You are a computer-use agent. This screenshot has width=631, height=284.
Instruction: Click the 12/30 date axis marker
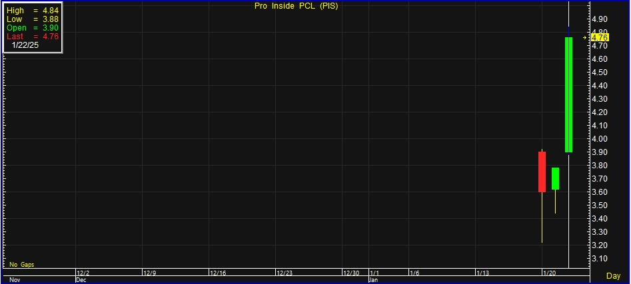351,273
